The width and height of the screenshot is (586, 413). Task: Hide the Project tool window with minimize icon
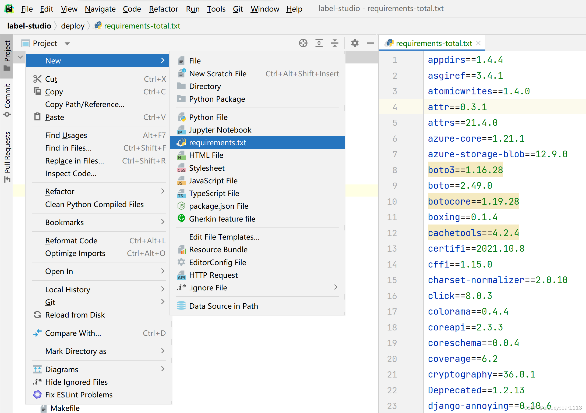point(370,43)
